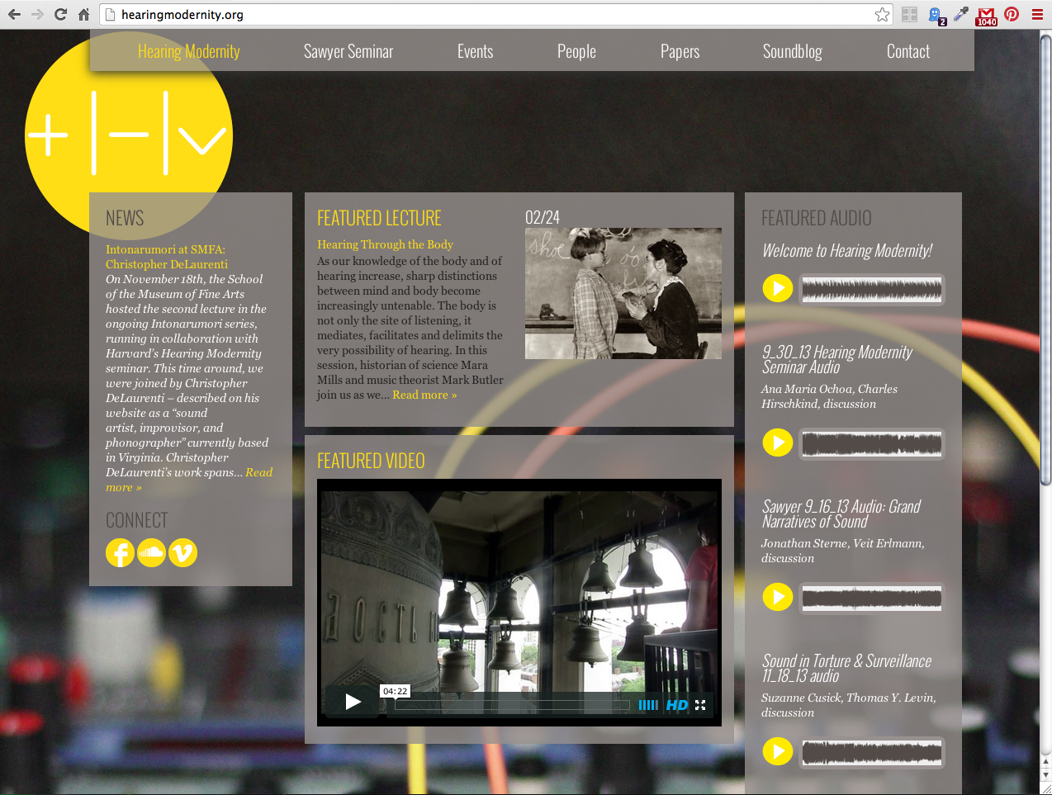1052x795 pixels.
Task: Open the browser home page
Action: (83, 14)
